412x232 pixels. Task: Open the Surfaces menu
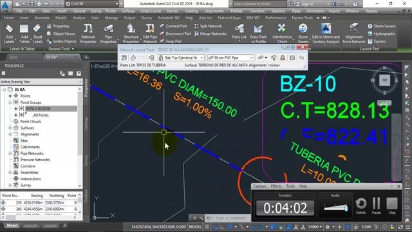click(128, 12)
